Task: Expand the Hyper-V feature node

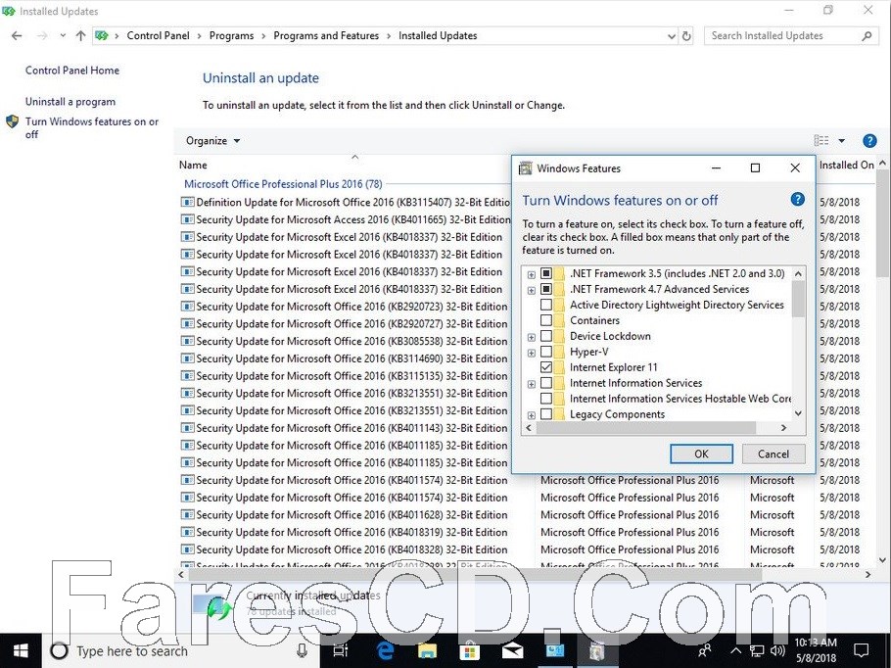Action: point(532,353)
